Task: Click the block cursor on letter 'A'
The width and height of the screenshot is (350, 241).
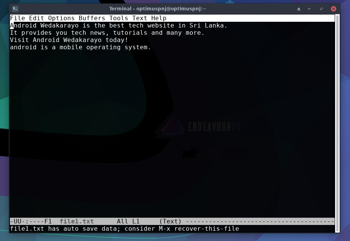Action: coord(12,26)
